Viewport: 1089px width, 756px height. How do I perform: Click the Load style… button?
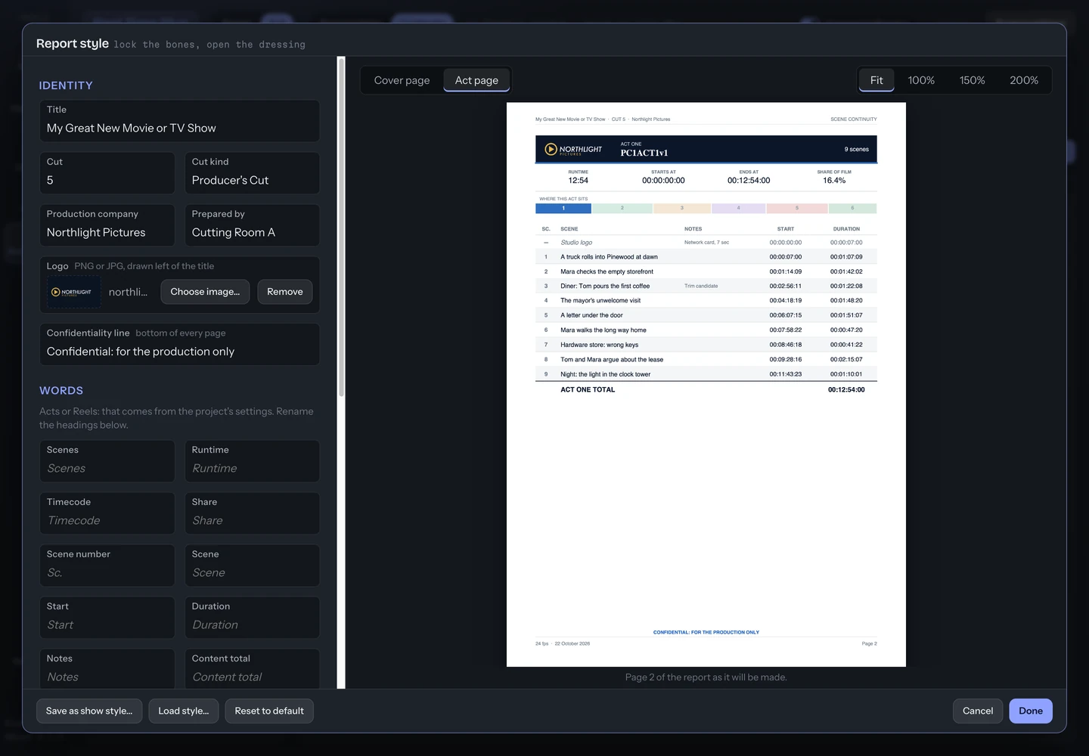pyautogui.click(x=184, y=711)
